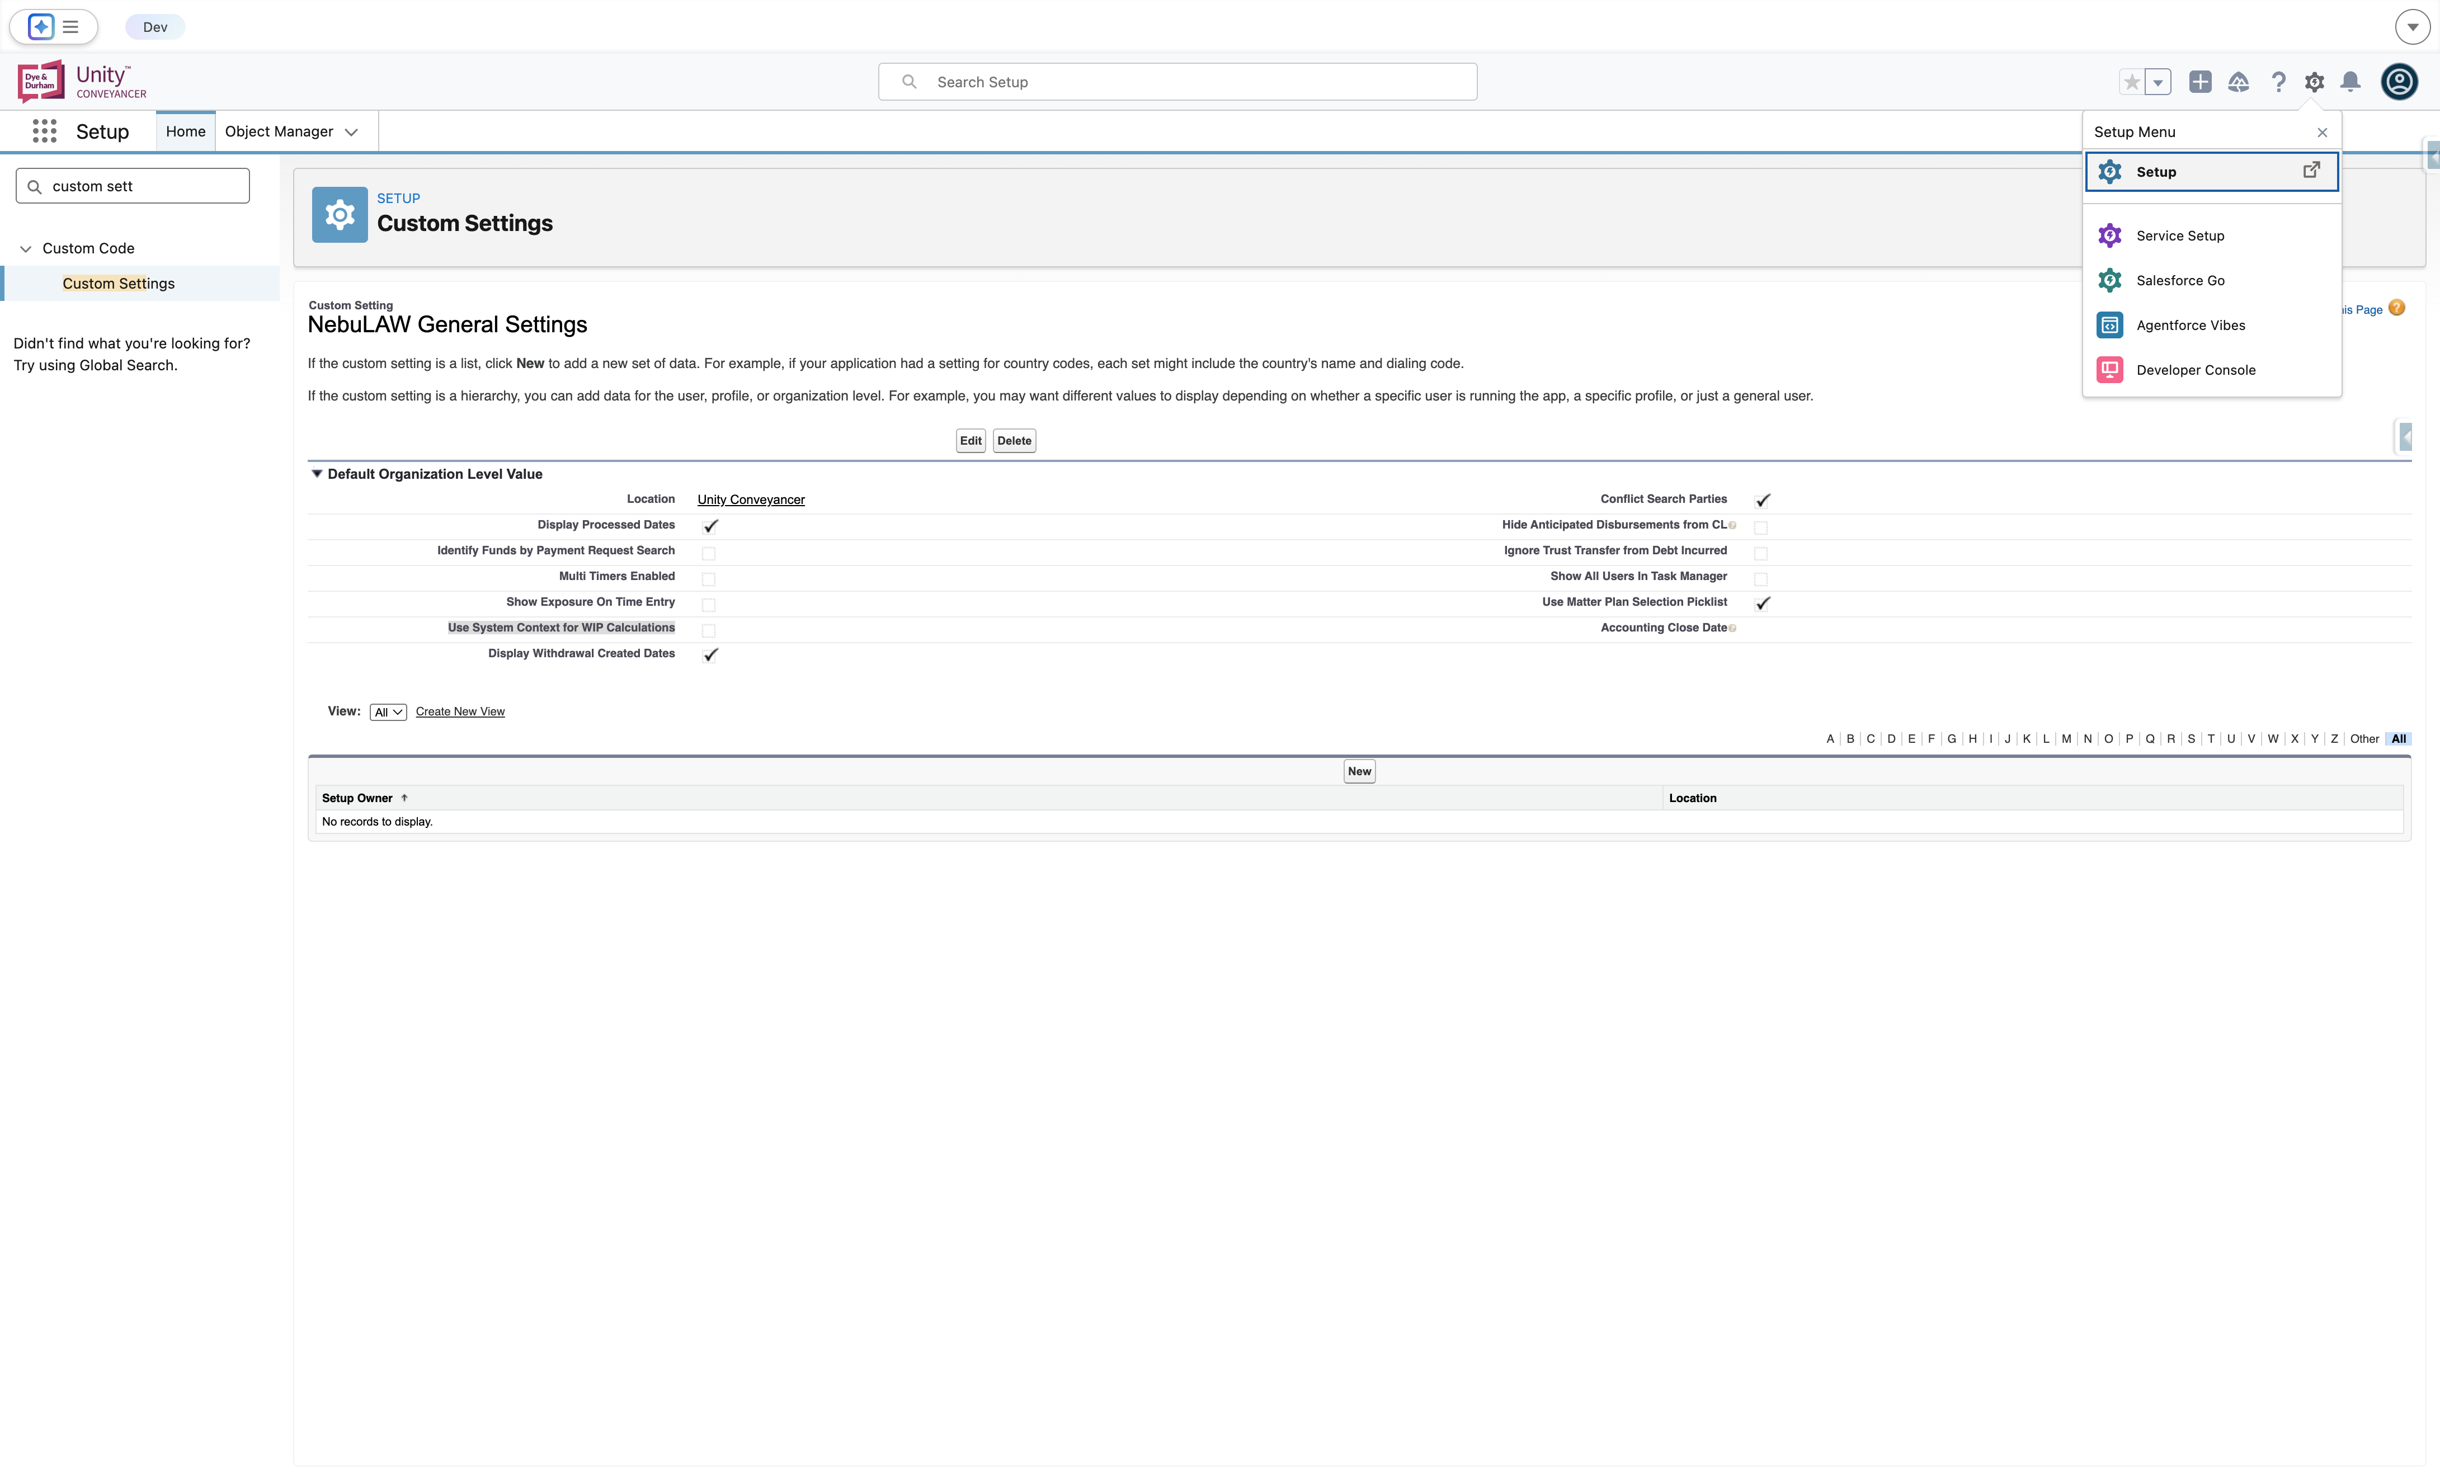
Task: Click the orange help icon for this page
Action: (x=2396, y=308)
